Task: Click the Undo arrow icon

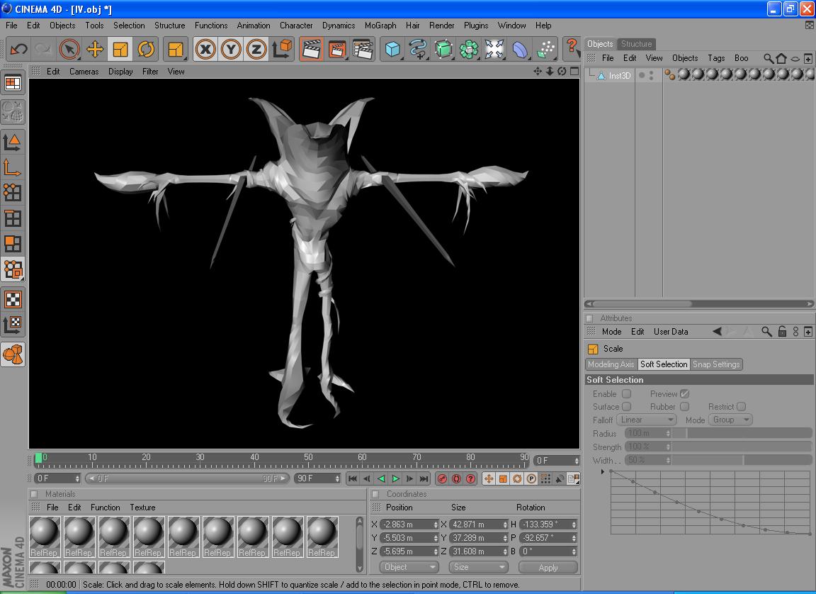Action: coord(19,49)
